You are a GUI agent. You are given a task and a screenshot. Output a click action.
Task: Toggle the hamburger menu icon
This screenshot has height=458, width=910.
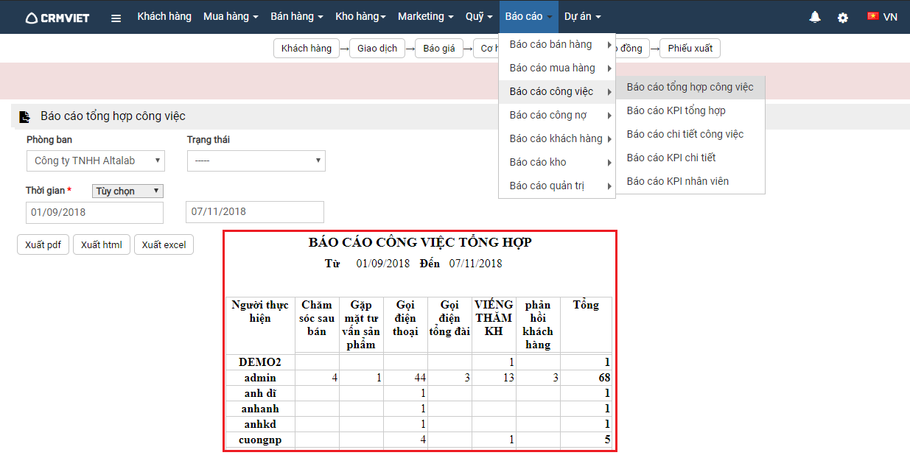pos(116,18)
